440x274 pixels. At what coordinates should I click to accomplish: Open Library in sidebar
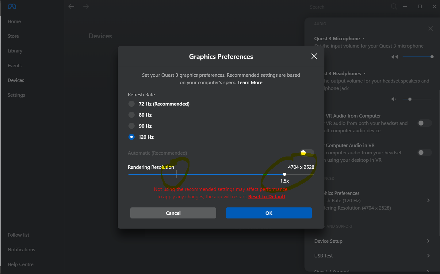click(x=15, y=51)
